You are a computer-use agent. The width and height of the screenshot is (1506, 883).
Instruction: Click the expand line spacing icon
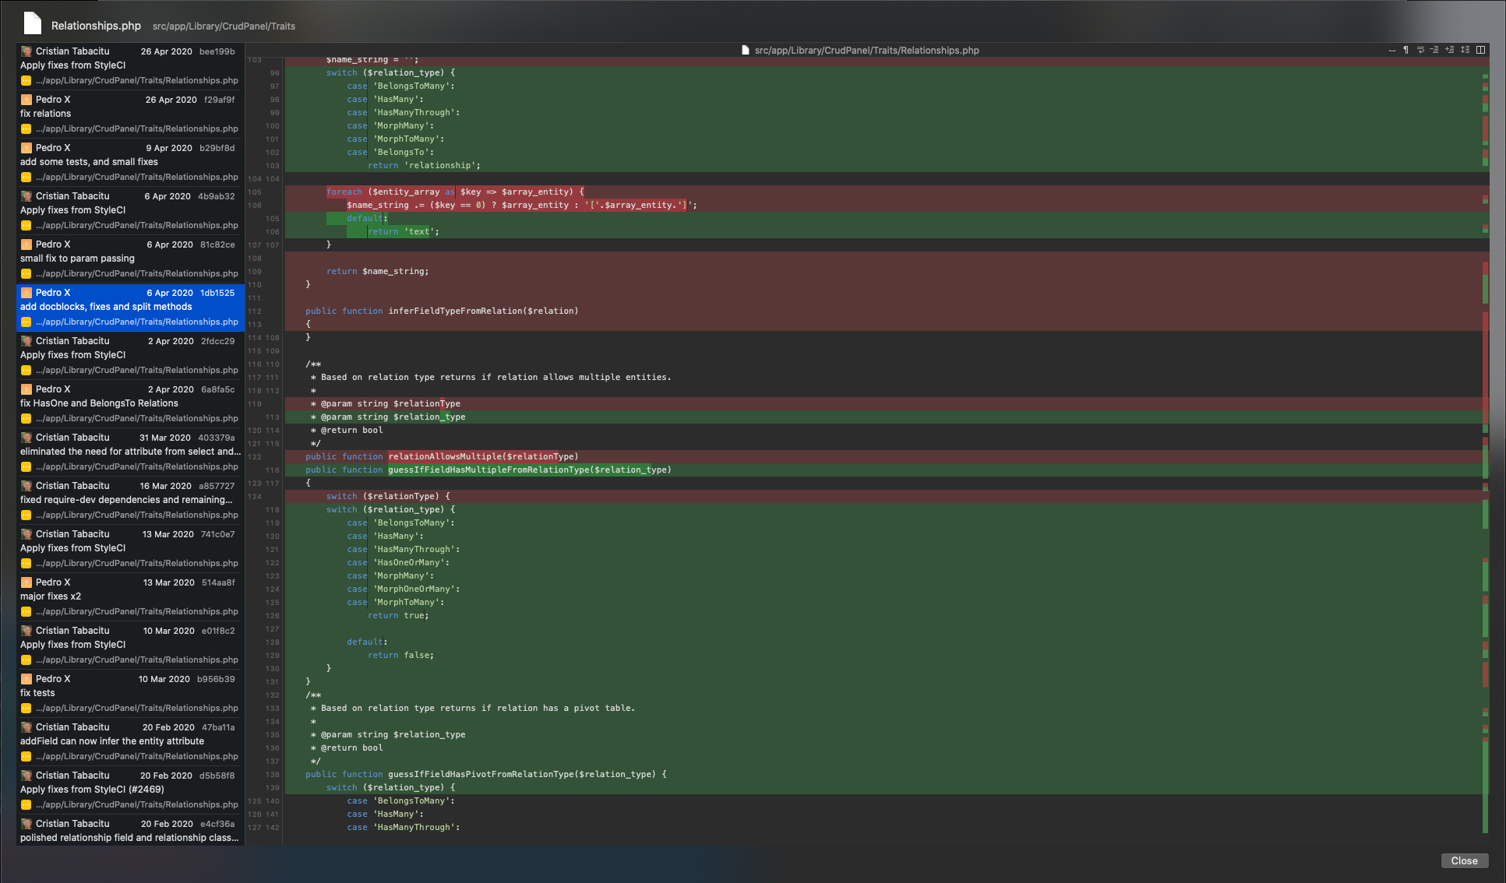pyautogui.click(x=1466, y=50)
